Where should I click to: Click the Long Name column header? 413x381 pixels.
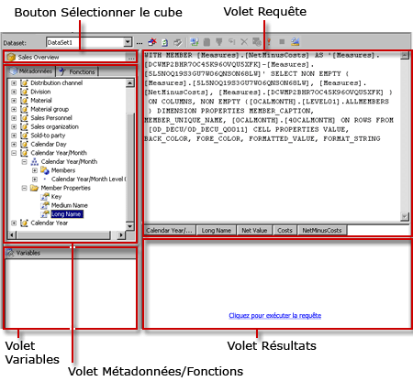point(217,231)
